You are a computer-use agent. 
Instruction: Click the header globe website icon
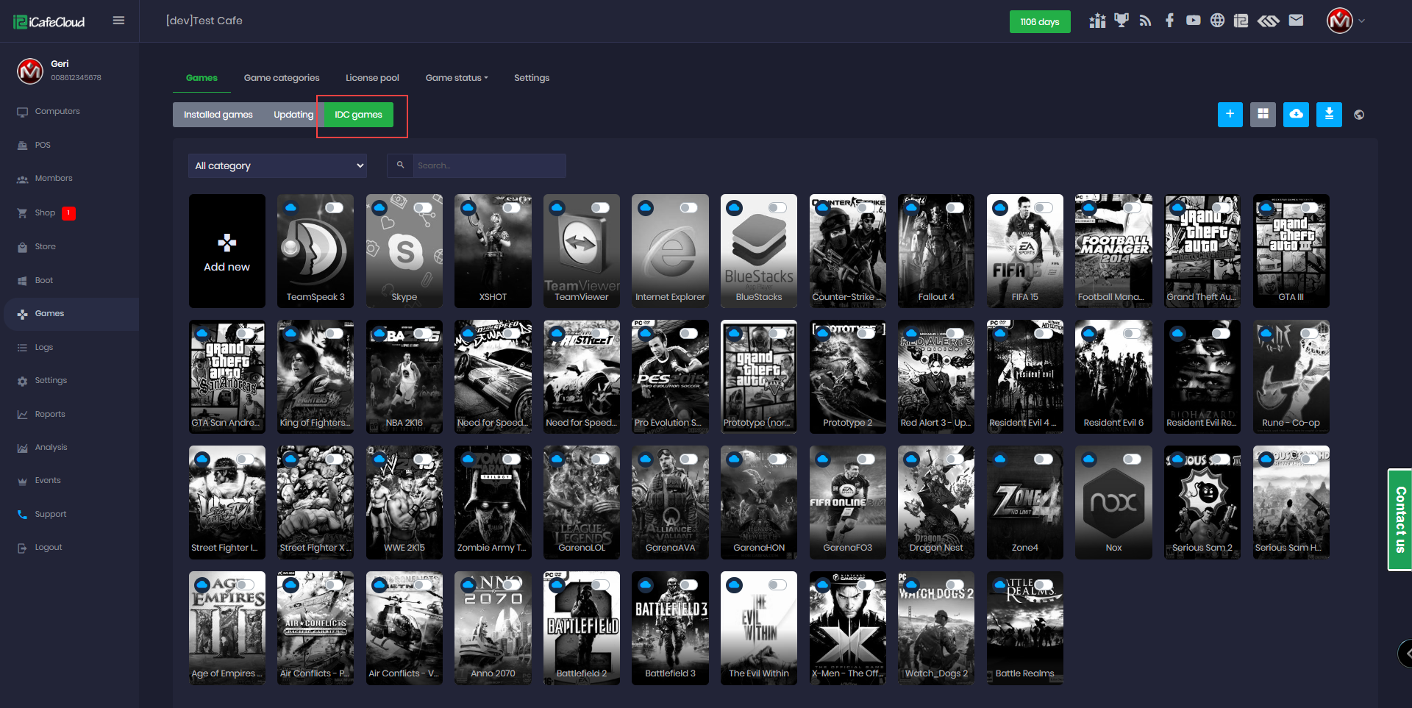[1217, 21]
